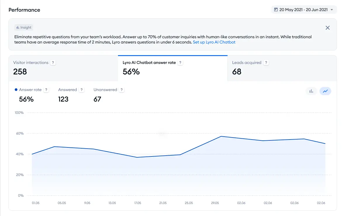Click the 68 leads acquired value
The image size is (342, 216).
coord(237,72)
